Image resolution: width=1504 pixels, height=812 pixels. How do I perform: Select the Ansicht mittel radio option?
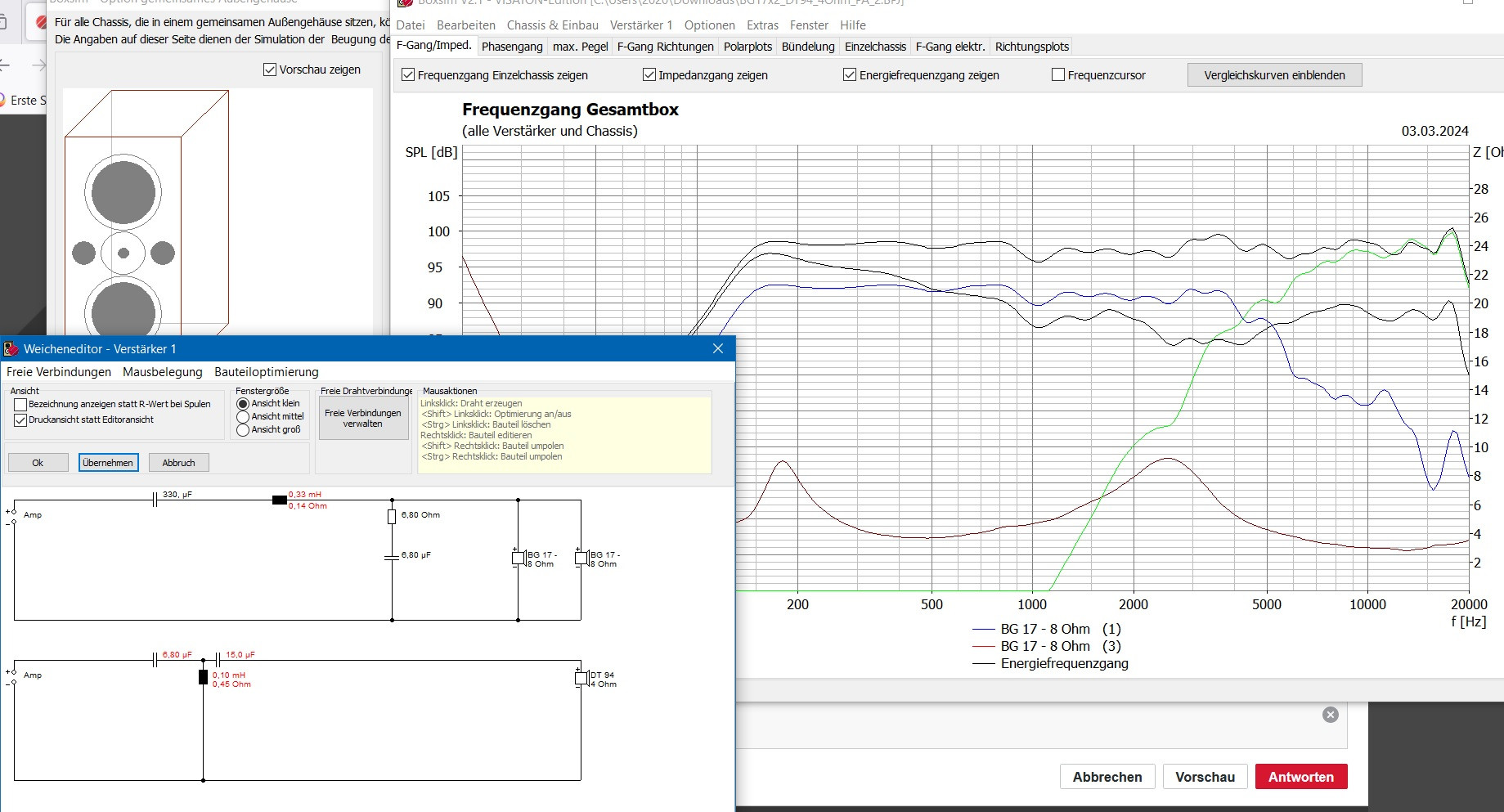pos(243,417)
